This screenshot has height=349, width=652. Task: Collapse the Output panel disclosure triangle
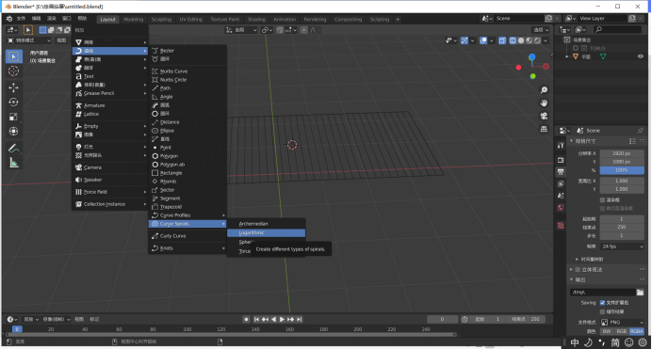(x=572, y=279)
